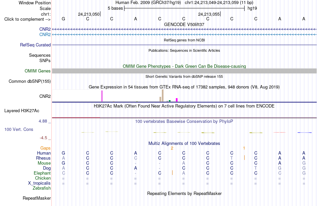Click the T base in Dog row
317x206 pixels.
click(256, 168)
